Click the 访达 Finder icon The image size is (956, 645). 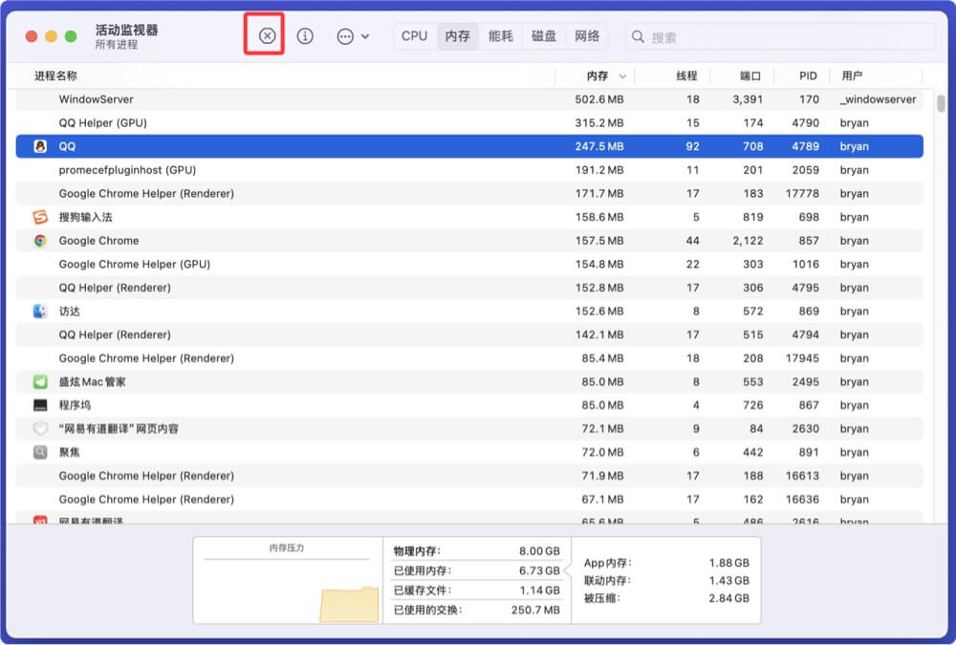point(40,312)
